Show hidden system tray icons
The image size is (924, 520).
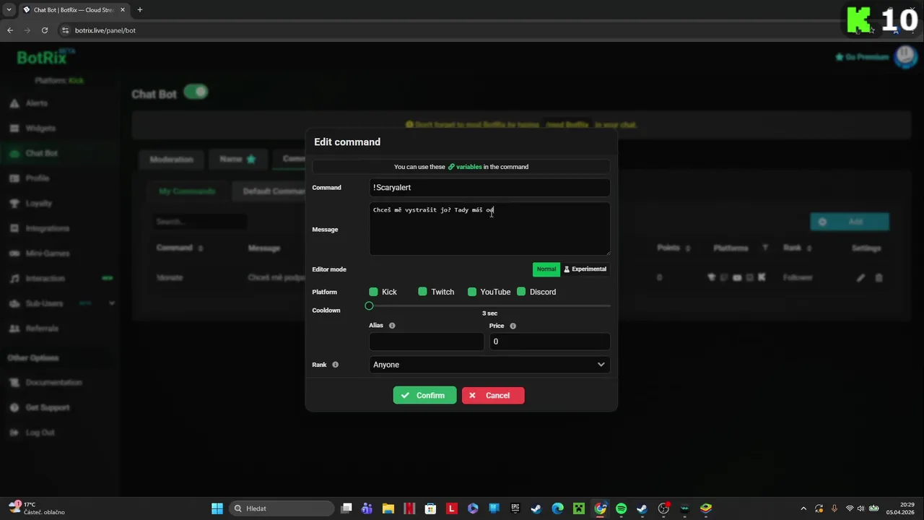tap(803, 508)
